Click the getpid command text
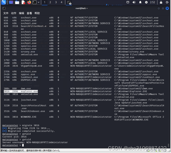Viewport: 171px width, 153px height. [26, 134]
